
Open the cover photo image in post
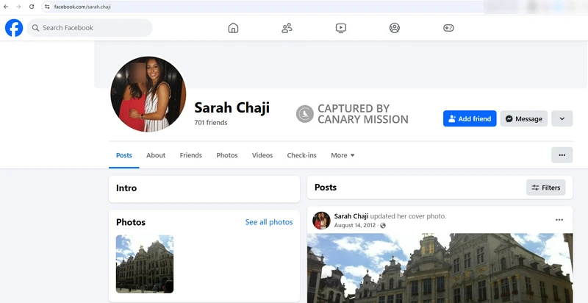click(x=440, y=268)
